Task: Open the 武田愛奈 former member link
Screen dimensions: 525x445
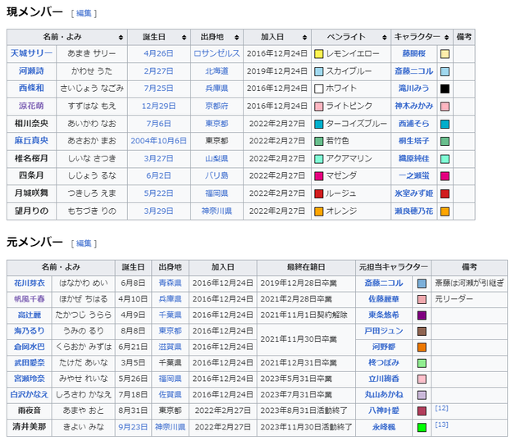Action: tap(30, 363)
